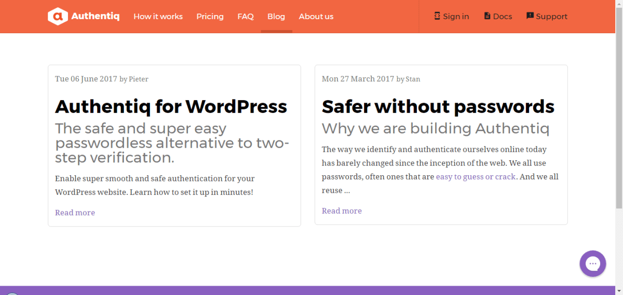Click Read more under Safer without passwords
This screenshot has height=295, width=623.
coord(342,210)
